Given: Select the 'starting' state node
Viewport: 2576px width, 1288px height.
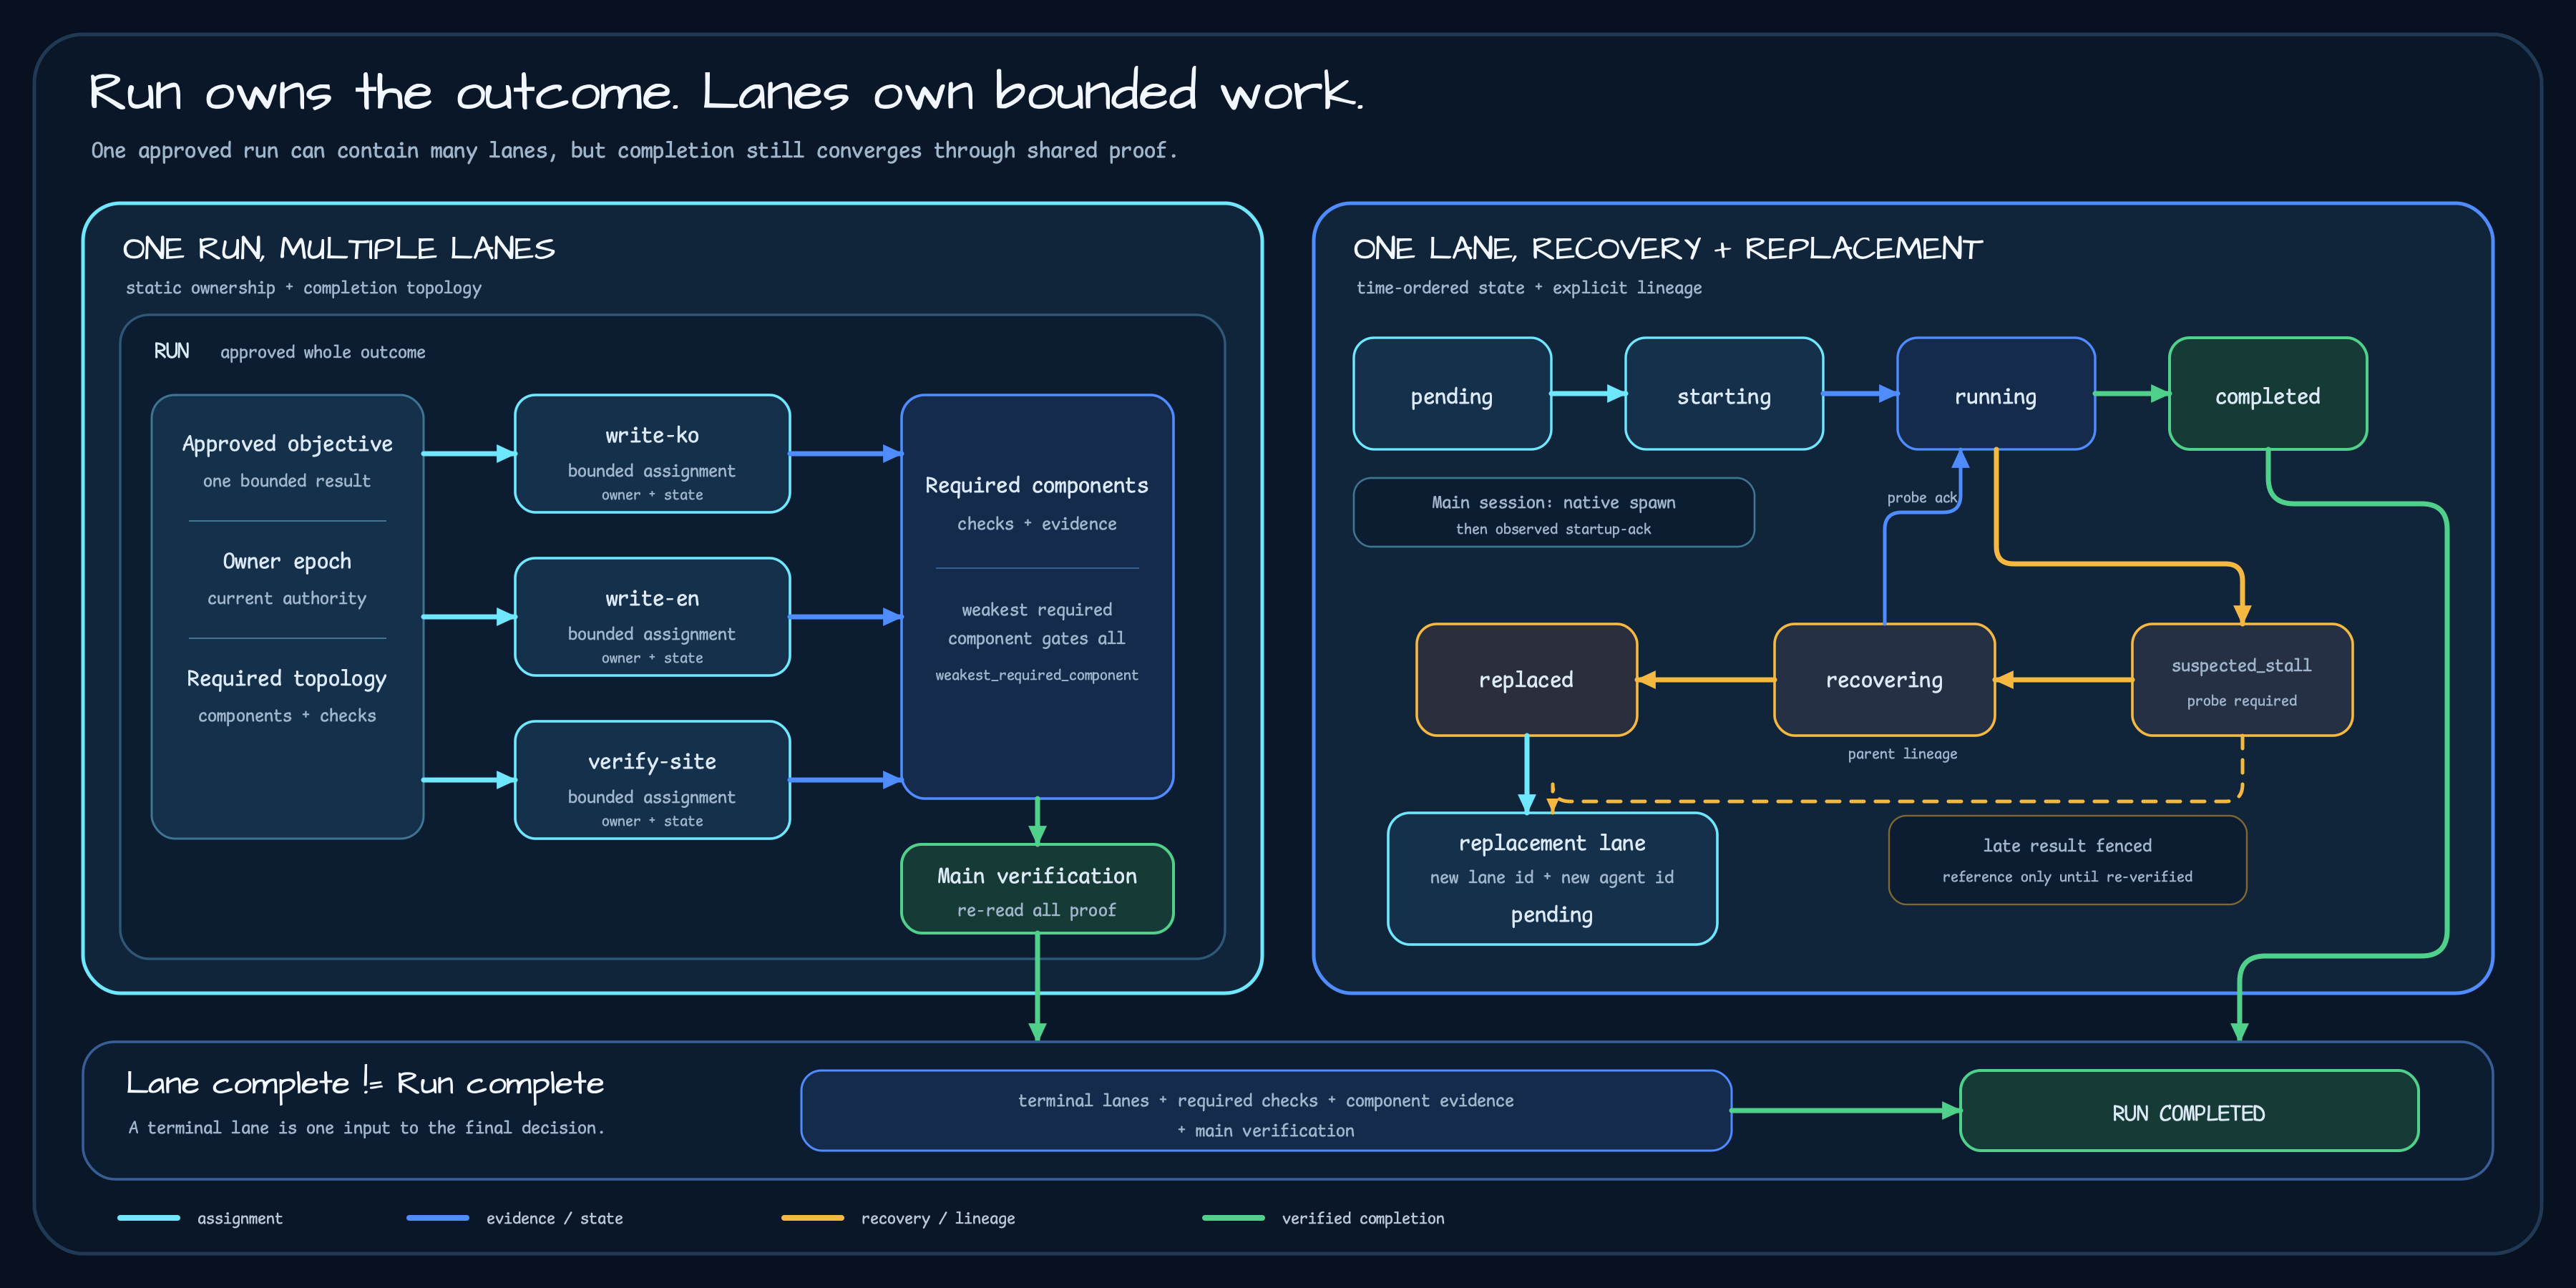Looking at the screenshot, I should pos(1724,394).
